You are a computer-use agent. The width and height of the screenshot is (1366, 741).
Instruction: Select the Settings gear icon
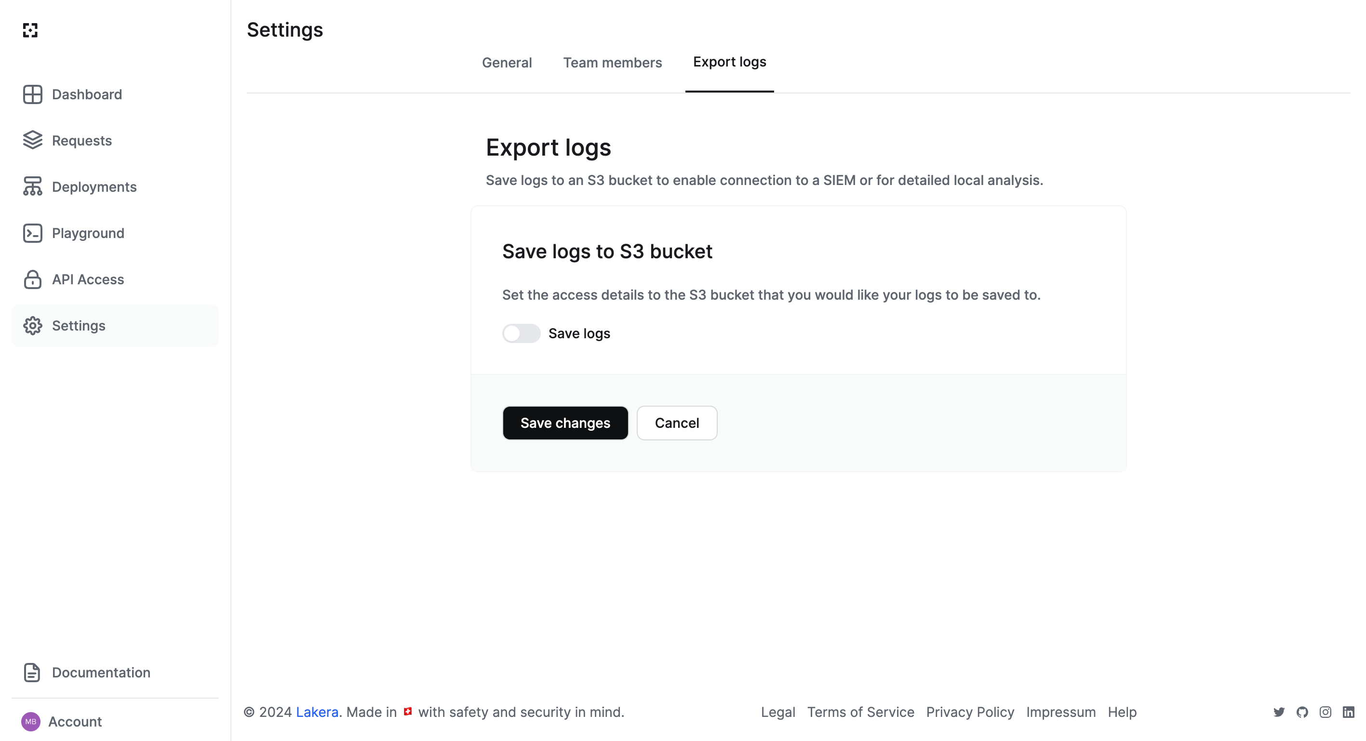coord(33,325)
